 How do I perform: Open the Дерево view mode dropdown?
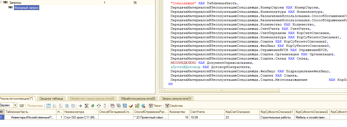(x=15, y=105)
